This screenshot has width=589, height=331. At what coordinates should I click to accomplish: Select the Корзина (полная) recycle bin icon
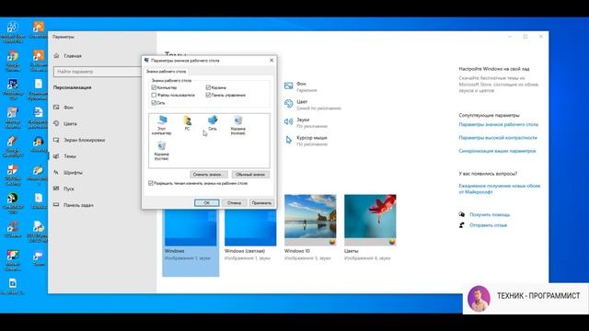coord(237,125)
